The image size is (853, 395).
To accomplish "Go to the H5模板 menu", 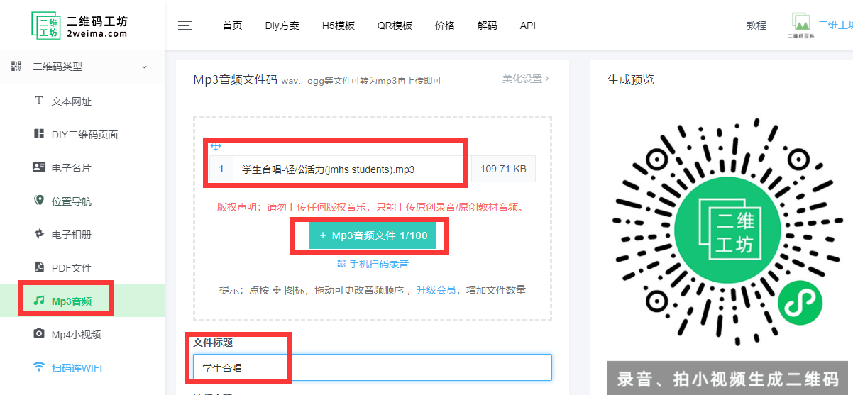I will click(x=338, y=26).
